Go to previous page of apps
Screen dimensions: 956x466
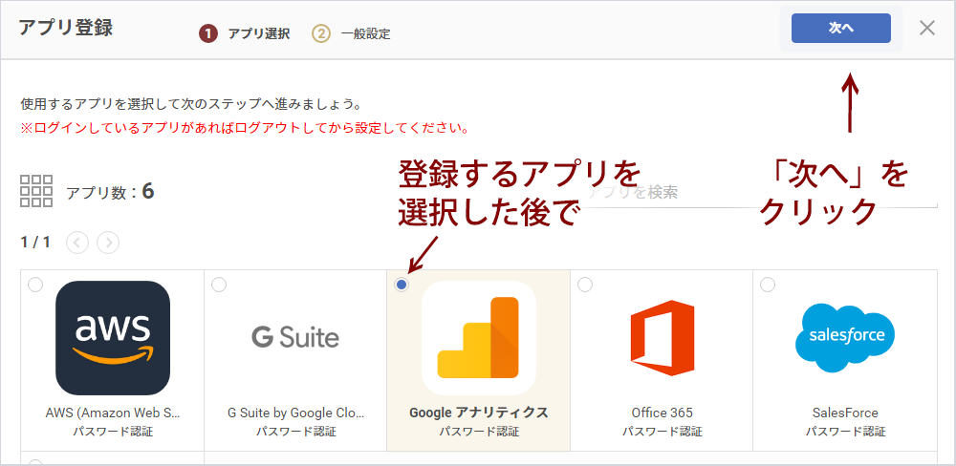coord(77,243)
